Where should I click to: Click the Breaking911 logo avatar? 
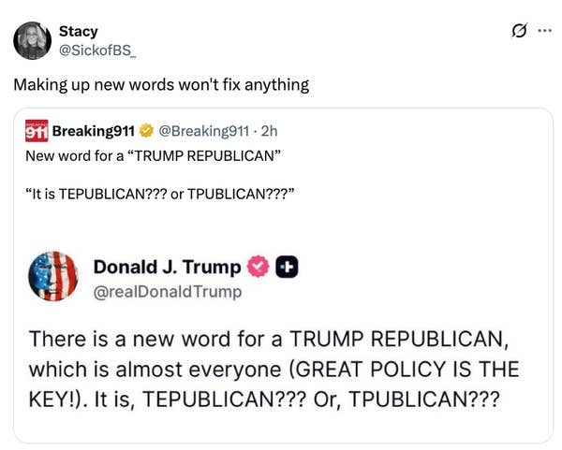[37, 130]
